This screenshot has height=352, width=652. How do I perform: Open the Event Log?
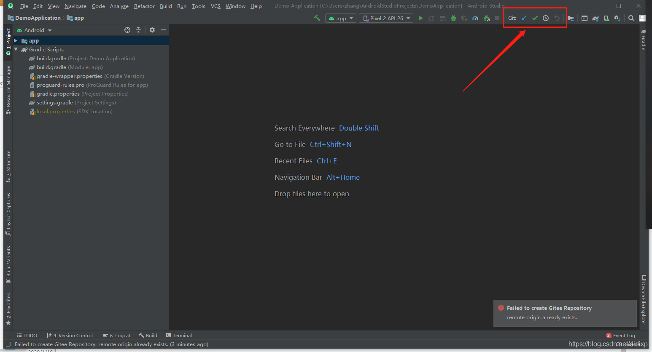click(624, 335)
